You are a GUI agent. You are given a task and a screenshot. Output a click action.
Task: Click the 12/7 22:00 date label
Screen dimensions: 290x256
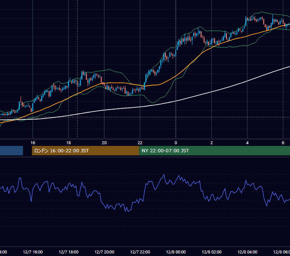(x=140, y=252)
